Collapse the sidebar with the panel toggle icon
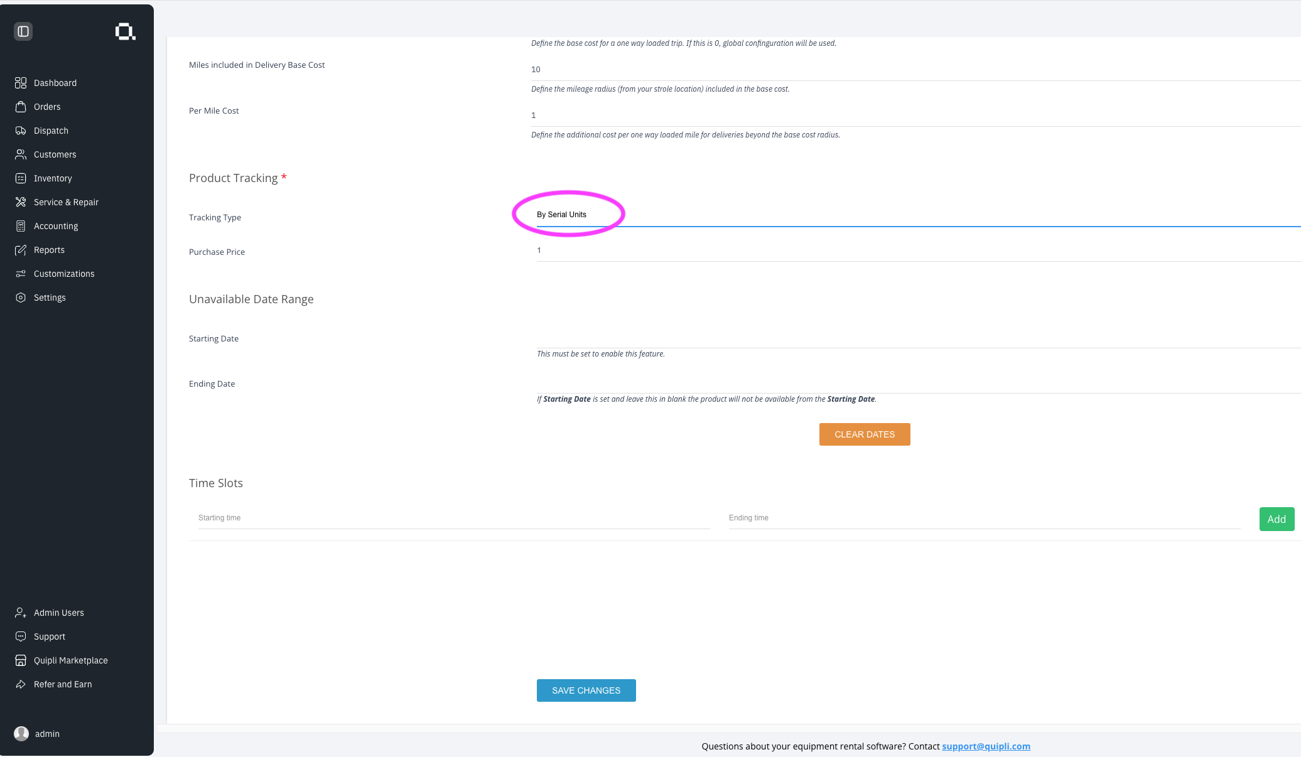This screenshot has width=1301, height=757. click(x=23, y=31)
